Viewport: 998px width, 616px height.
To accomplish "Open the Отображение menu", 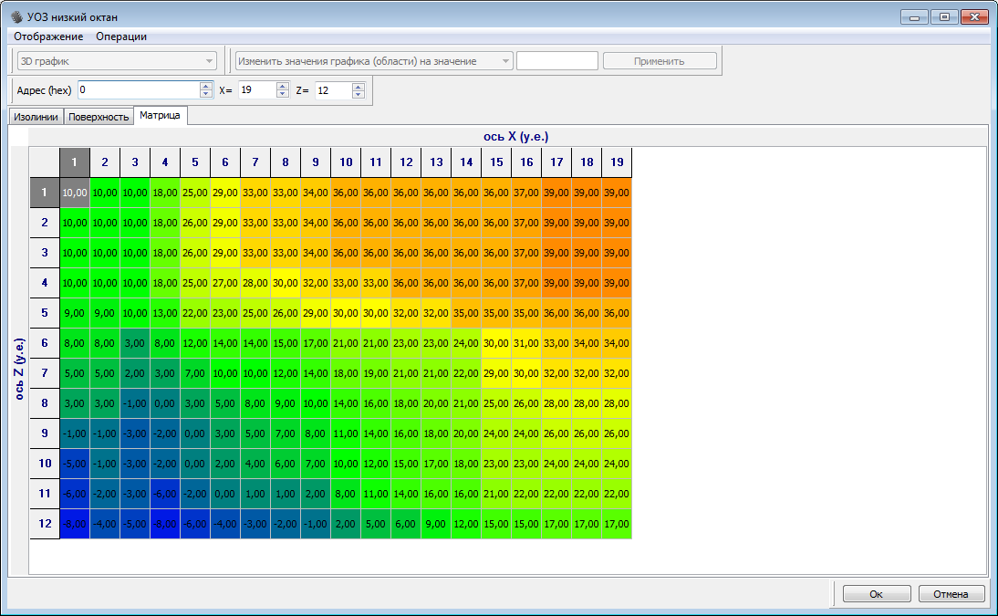I will click(48, 37).
